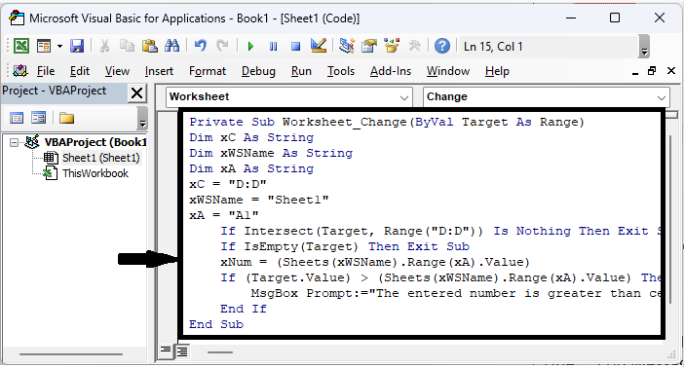Undo the last action
Viewport: 684px width, 368px height.
click(200, 46)
